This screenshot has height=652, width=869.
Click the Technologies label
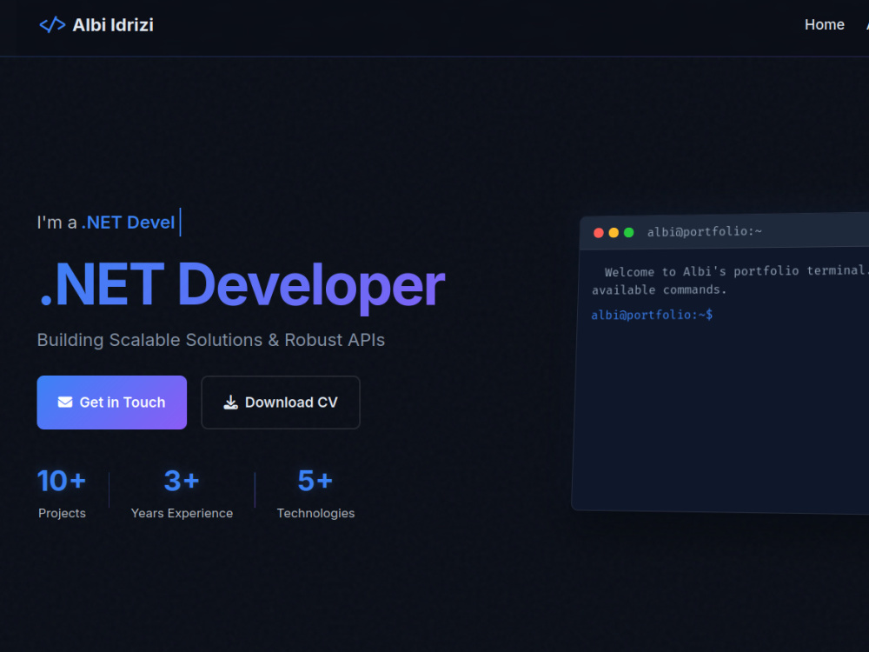point(315,514)
